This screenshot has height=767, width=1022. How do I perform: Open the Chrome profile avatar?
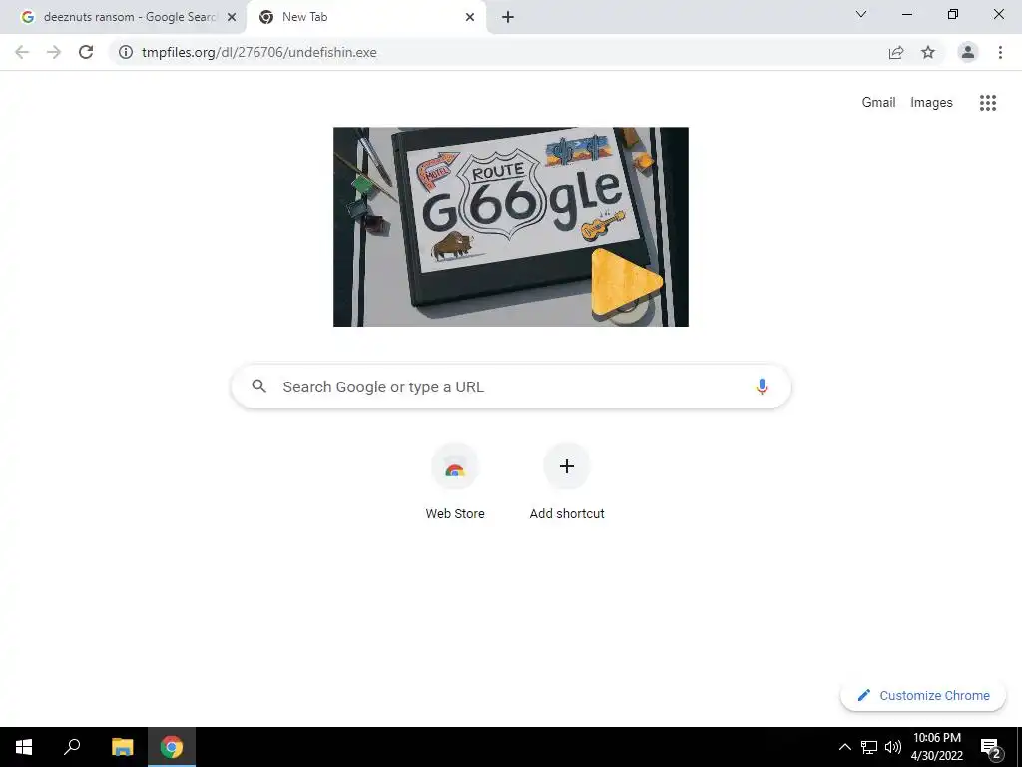point(968,52)
